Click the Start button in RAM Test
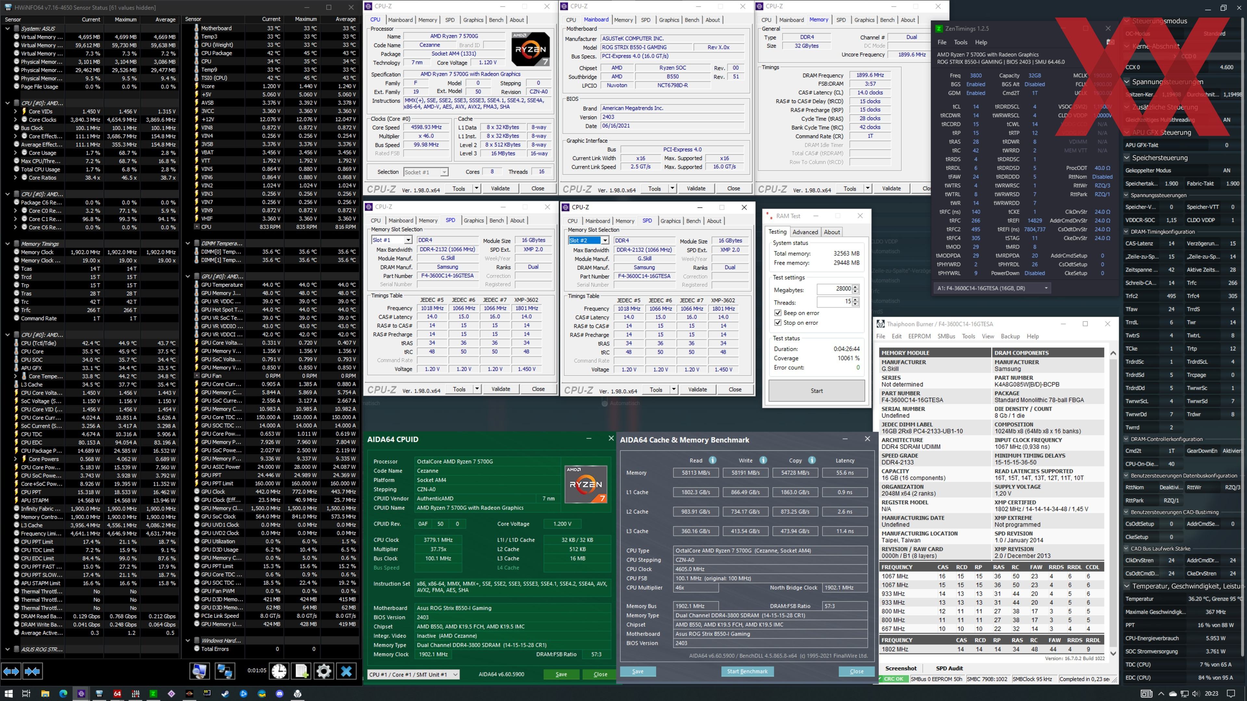Screen dimensions: 1247x701 tap(817, 391)
